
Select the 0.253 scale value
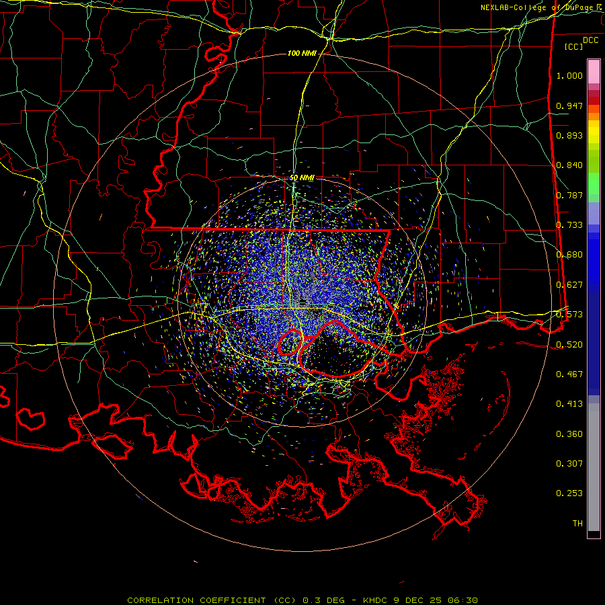569,493
